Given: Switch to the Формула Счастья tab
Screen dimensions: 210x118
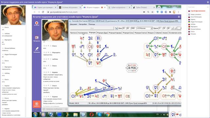Looking at the screenshot, I should point(140,33).
